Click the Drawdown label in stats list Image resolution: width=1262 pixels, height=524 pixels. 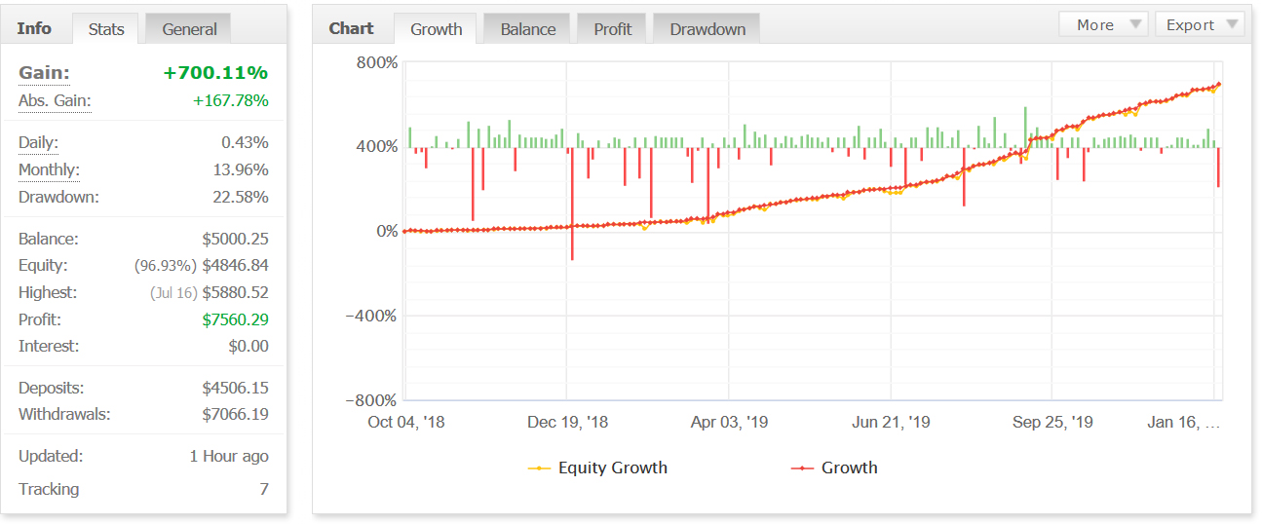[x=58, y=198]
